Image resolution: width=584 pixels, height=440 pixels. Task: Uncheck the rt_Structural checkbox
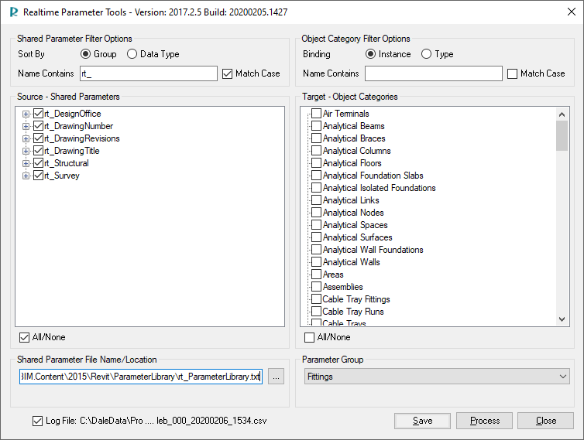39,163
